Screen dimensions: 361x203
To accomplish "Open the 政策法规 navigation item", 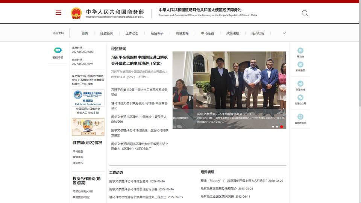I will tap(233, 33).
